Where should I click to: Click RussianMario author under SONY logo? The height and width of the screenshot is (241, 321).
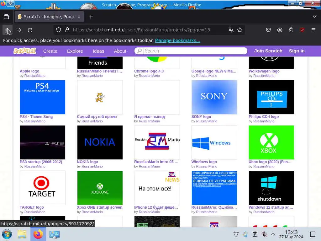(207, 121)
